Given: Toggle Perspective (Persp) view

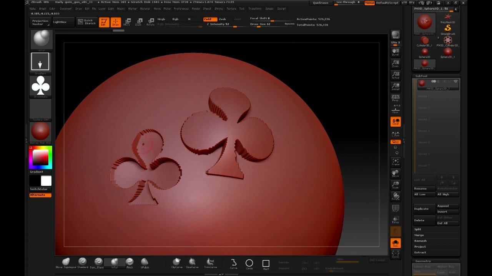Looking at the screenshot, I should coord(395,98).
